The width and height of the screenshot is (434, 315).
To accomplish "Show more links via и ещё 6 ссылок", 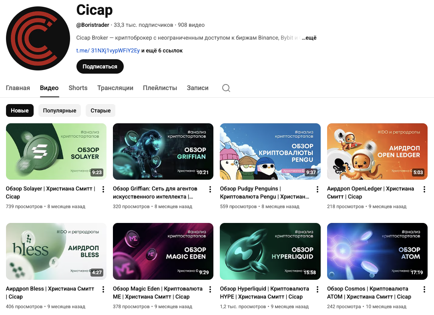I will point(162,51).
